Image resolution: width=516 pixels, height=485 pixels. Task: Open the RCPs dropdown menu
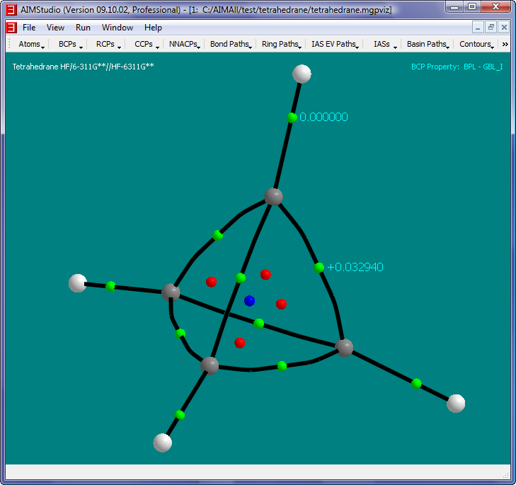pos(108,44)
